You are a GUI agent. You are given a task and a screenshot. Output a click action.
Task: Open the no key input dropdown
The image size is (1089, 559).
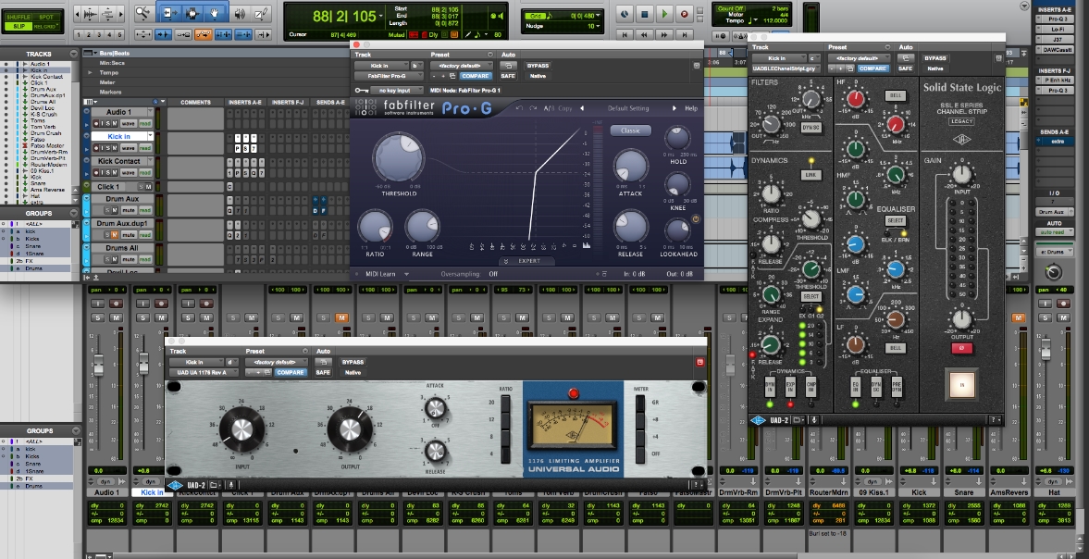click(397, 91)
